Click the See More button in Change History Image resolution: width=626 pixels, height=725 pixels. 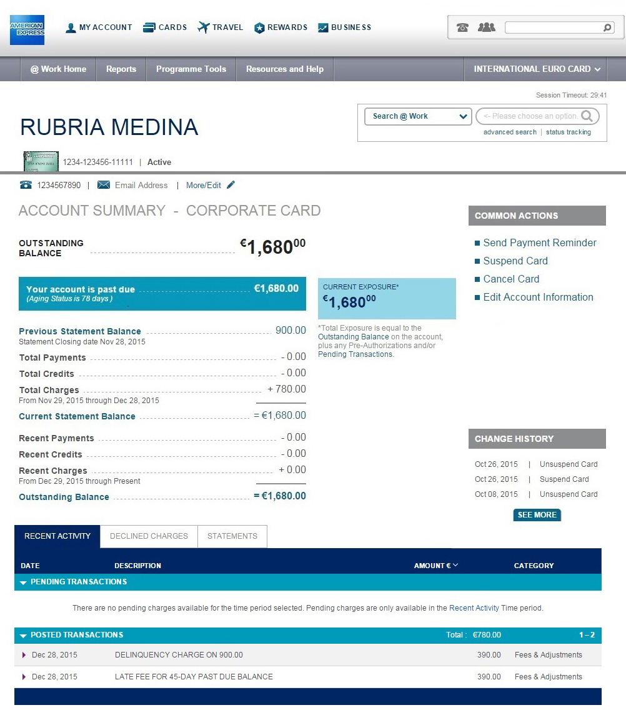tap(537, 515)
